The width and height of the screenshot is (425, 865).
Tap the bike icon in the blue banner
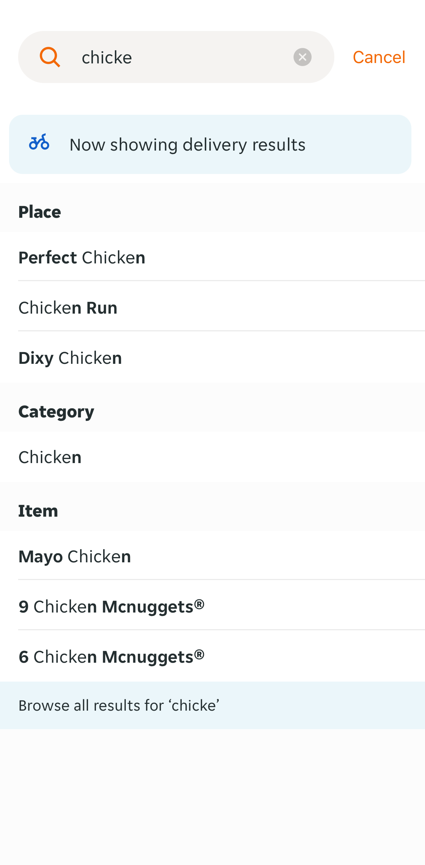click(39, 143)
